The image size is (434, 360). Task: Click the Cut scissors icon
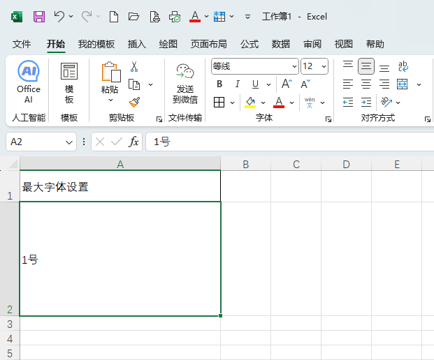point(134,66)
